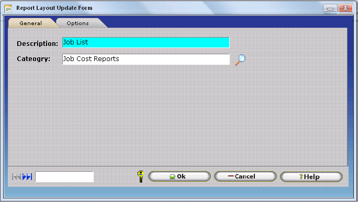Click the yellow key icon
358x202 pixels.
[141, 176]
